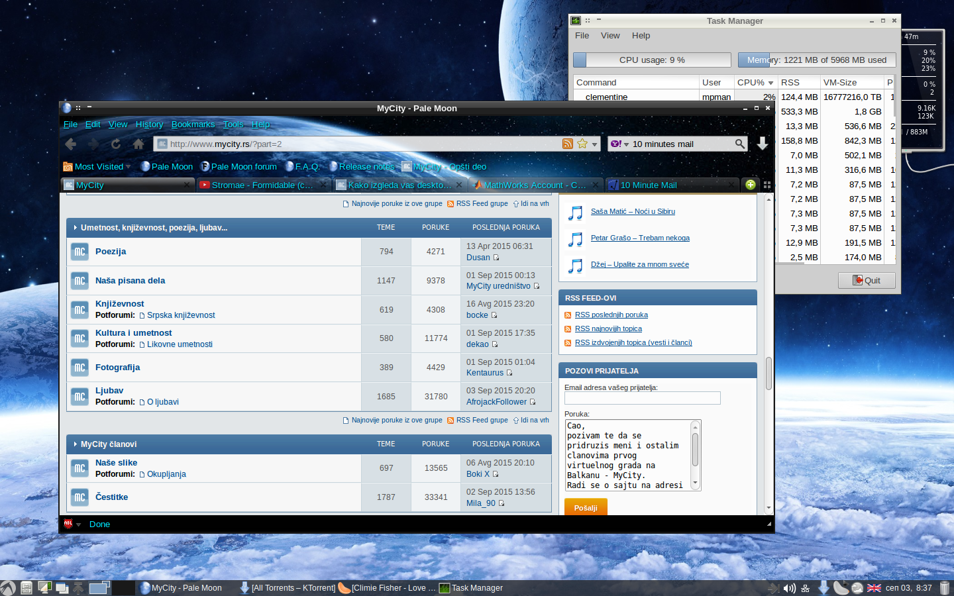Click the RSS icon for poslednjih poruka
The image size is (954, 596).
(x=568, y=315)
